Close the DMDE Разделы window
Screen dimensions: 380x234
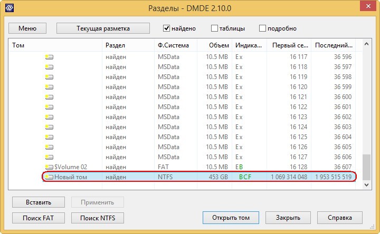368,6
